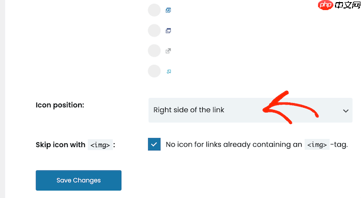Choose radio button beside light blue arrow icon
The image size is (361, 198).
pyautogui.click(x=154, y=71)
